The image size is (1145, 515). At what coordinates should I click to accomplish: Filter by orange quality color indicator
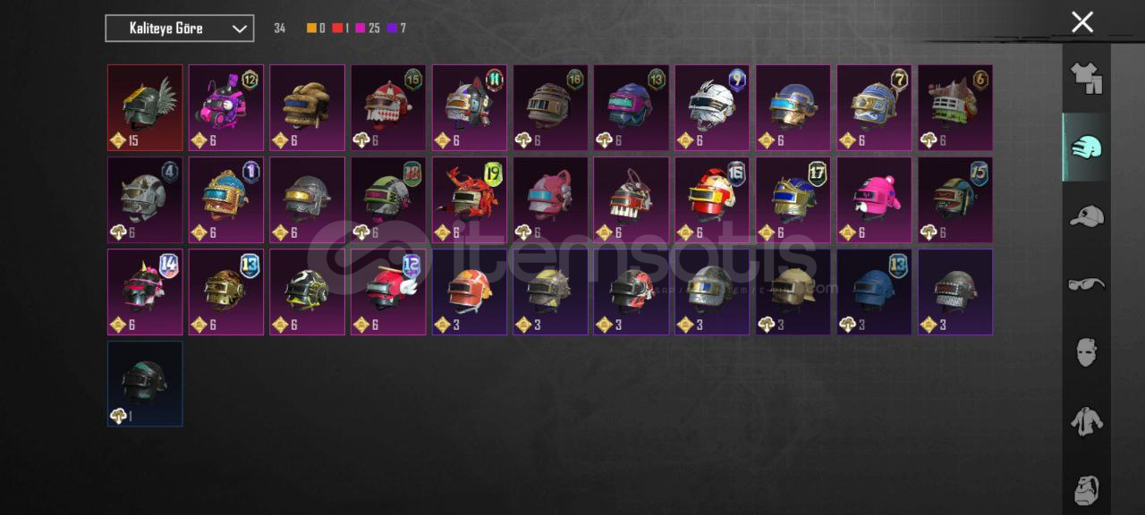point(316,29)
